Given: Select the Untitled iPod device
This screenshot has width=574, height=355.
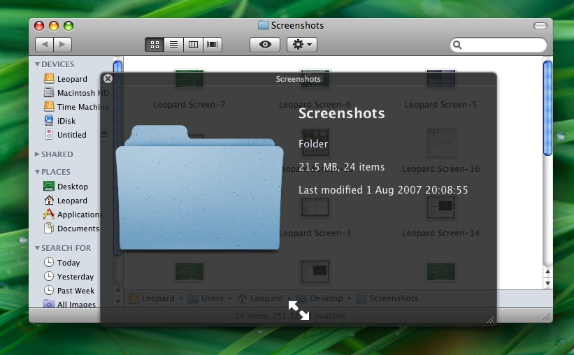Looking at the screenshot, I should (x=65, y=135).
